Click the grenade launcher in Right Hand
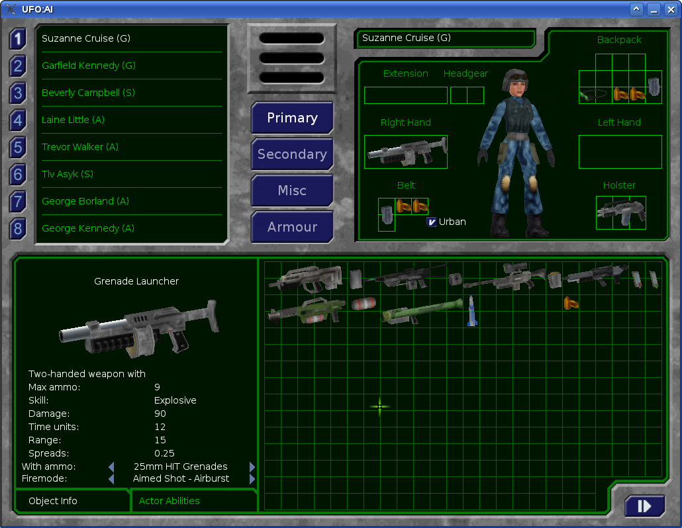This screenshot has height=528, width=682. point(407,152)
